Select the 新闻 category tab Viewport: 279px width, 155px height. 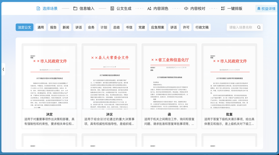tap(66, 27)
